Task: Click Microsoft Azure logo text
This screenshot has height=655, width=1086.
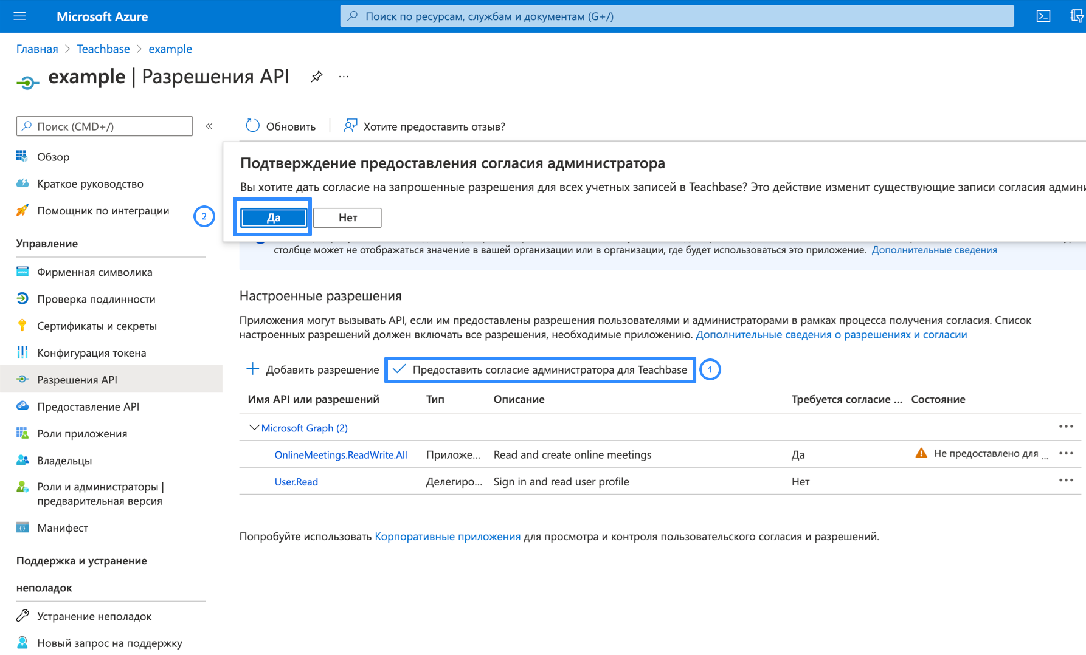Action: coord(102,16)
